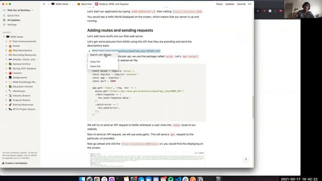
Task: Expand the Assignments toggle arrow
Action: (6, 77)
